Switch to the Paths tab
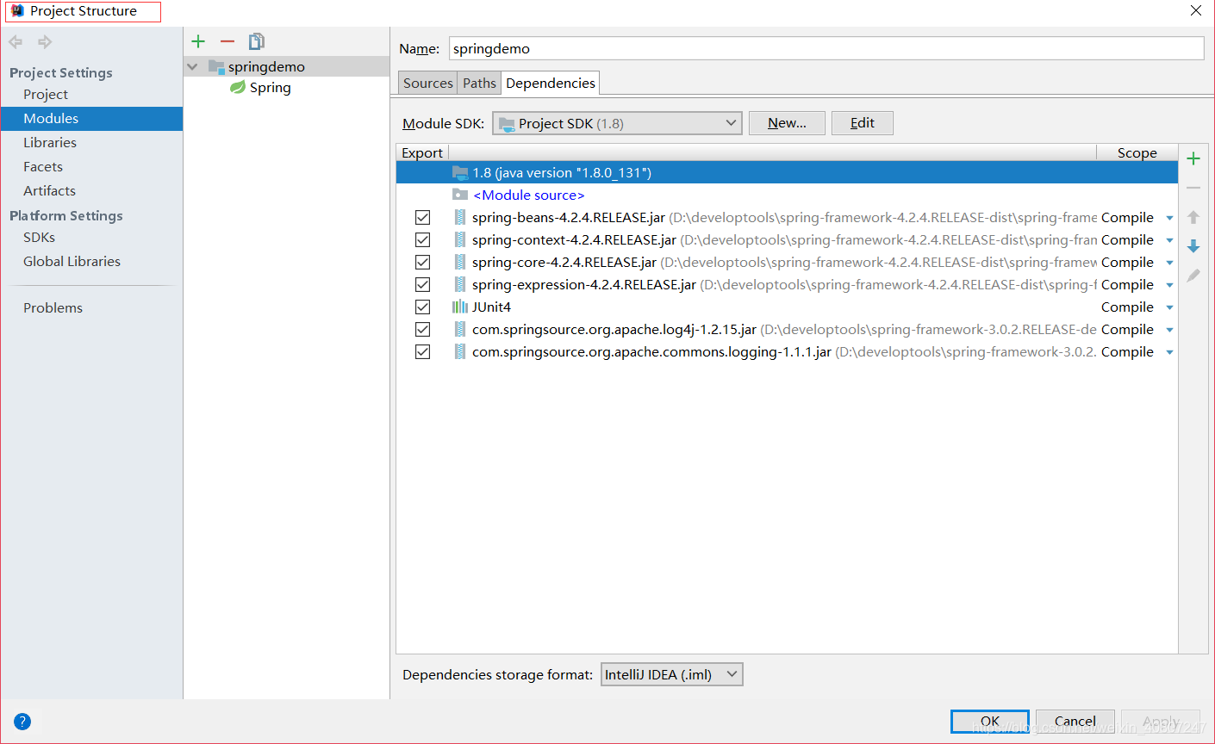This screenshot has width=1215, height=744. click(479, 83)
